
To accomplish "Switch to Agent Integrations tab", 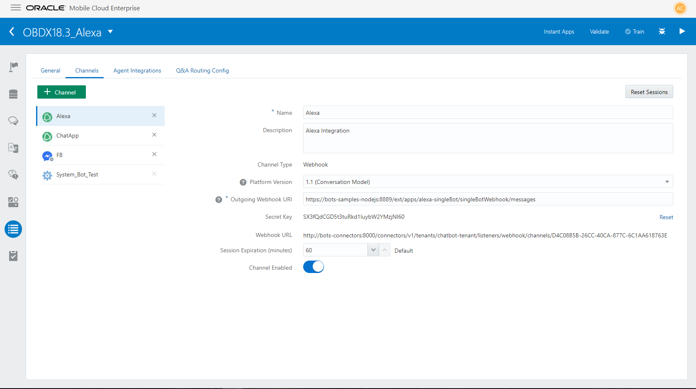I will pos(137,70).
